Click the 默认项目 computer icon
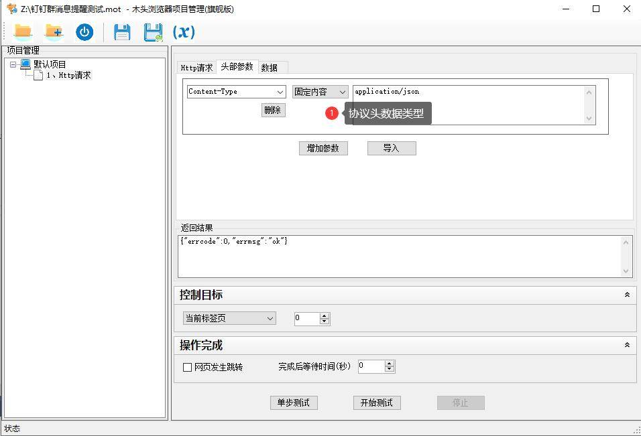Screen dimensions: 641x436 [25, 64]
